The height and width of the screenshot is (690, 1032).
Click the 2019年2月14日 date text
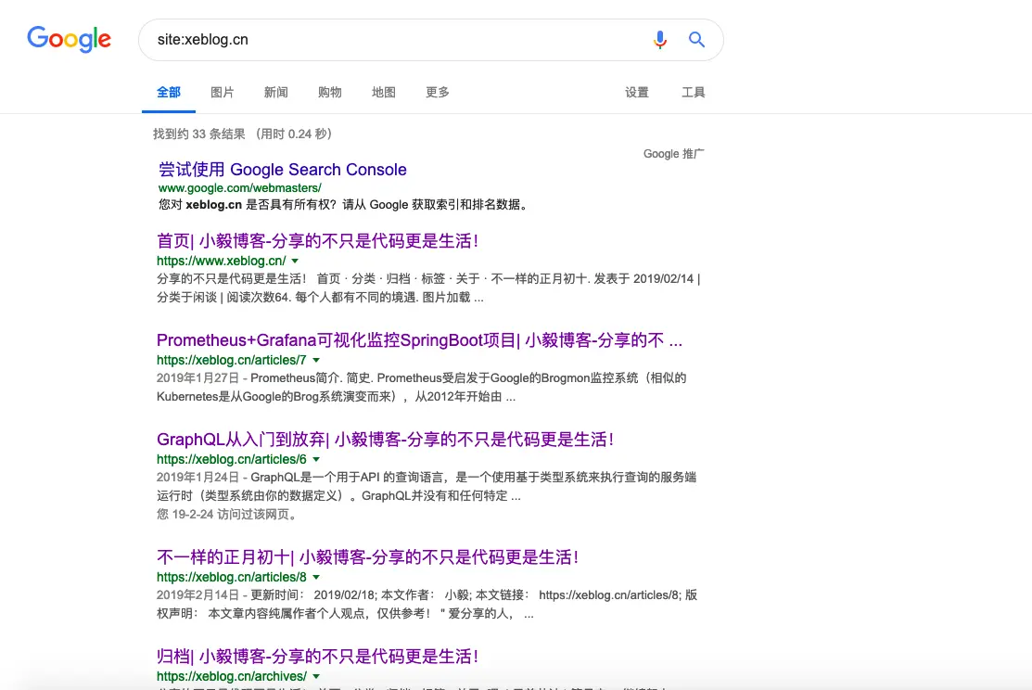click(x=197, y=595)
